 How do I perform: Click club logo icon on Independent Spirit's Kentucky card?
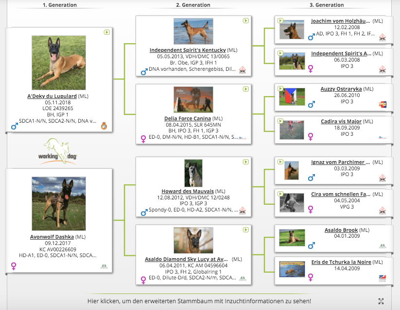tap(242, 71)
